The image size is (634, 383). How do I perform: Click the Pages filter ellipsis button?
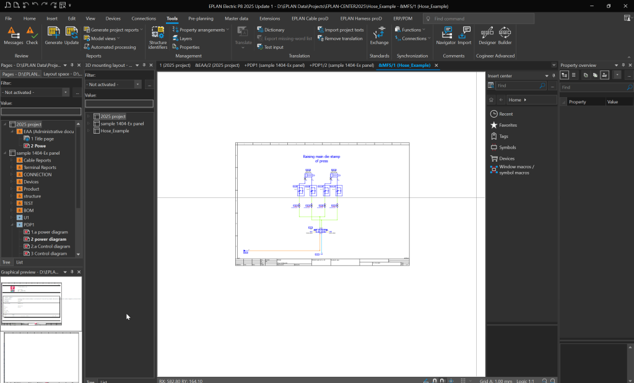pos(77,93)
